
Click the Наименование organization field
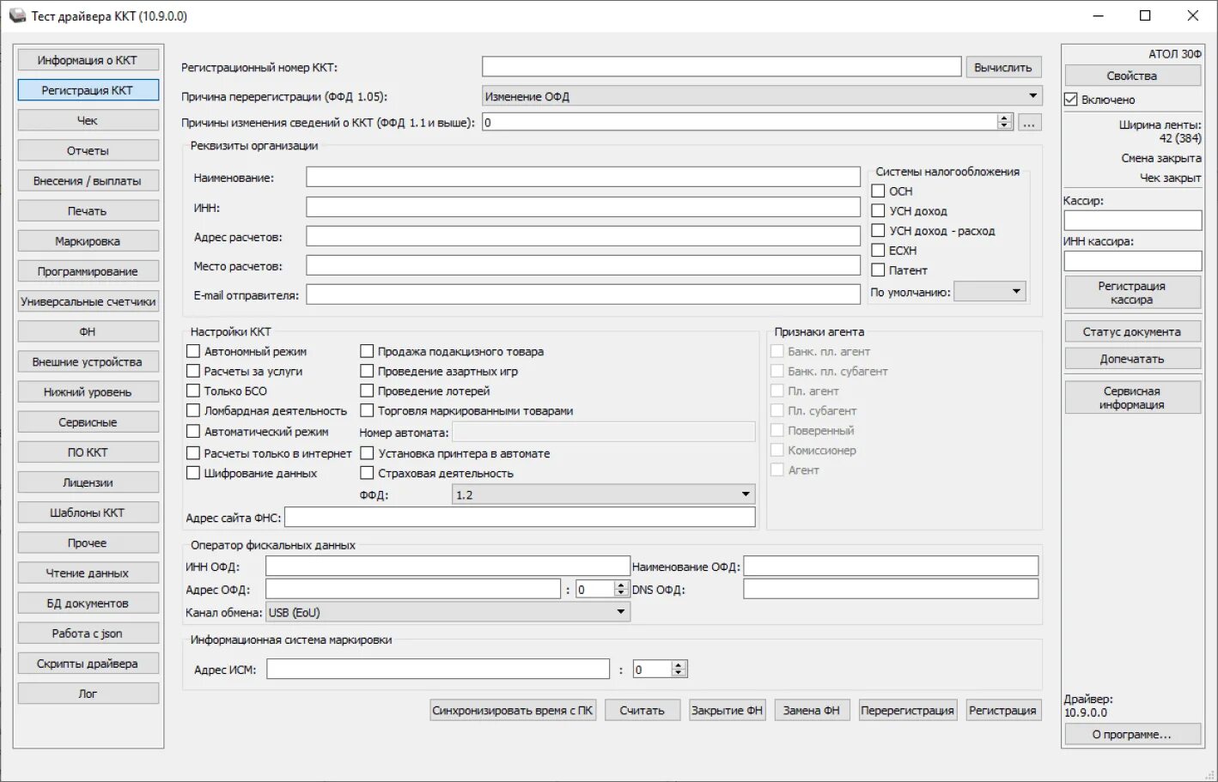pos(583,177)
